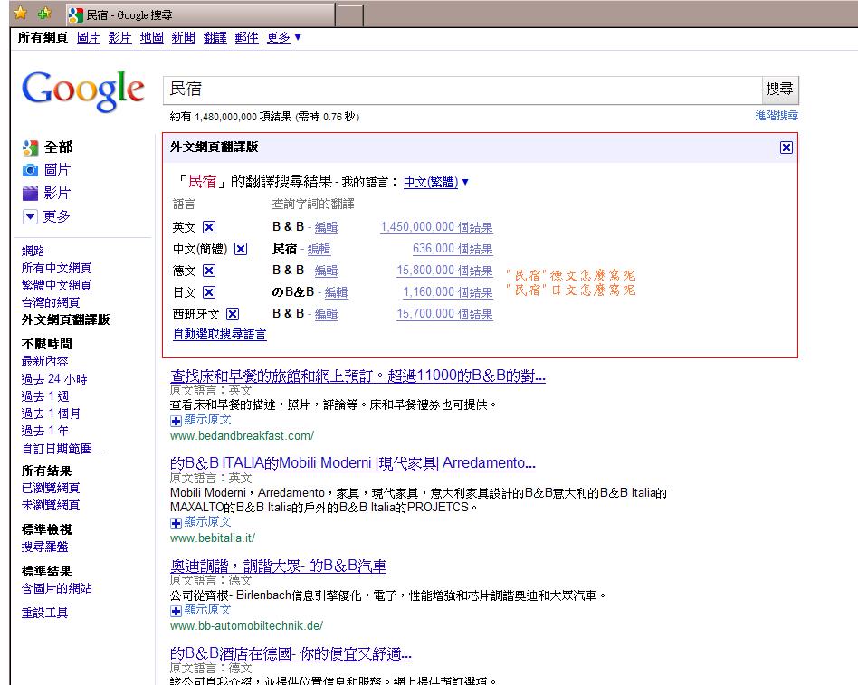Open the 奧迪調諧 B&B汽車 result
Viewport: 858px width, 685px height.
click(279, 566)
